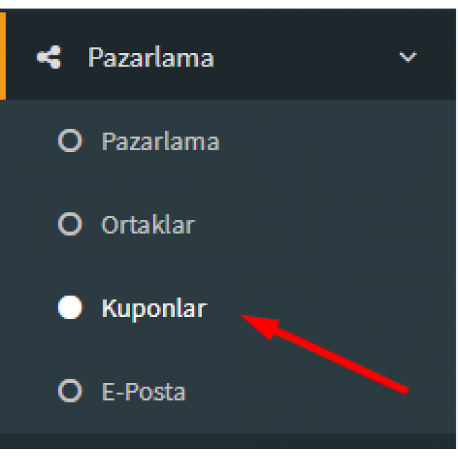Click the dark header row containing the share icon
The height and width of the screenshot is (458, 458).
coord(228,54)
